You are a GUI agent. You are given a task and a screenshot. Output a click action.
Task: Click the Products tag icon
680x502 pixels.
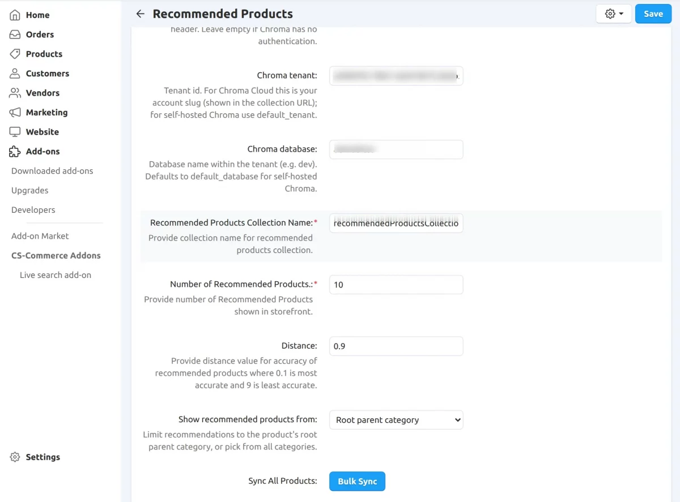coord(15,54)
